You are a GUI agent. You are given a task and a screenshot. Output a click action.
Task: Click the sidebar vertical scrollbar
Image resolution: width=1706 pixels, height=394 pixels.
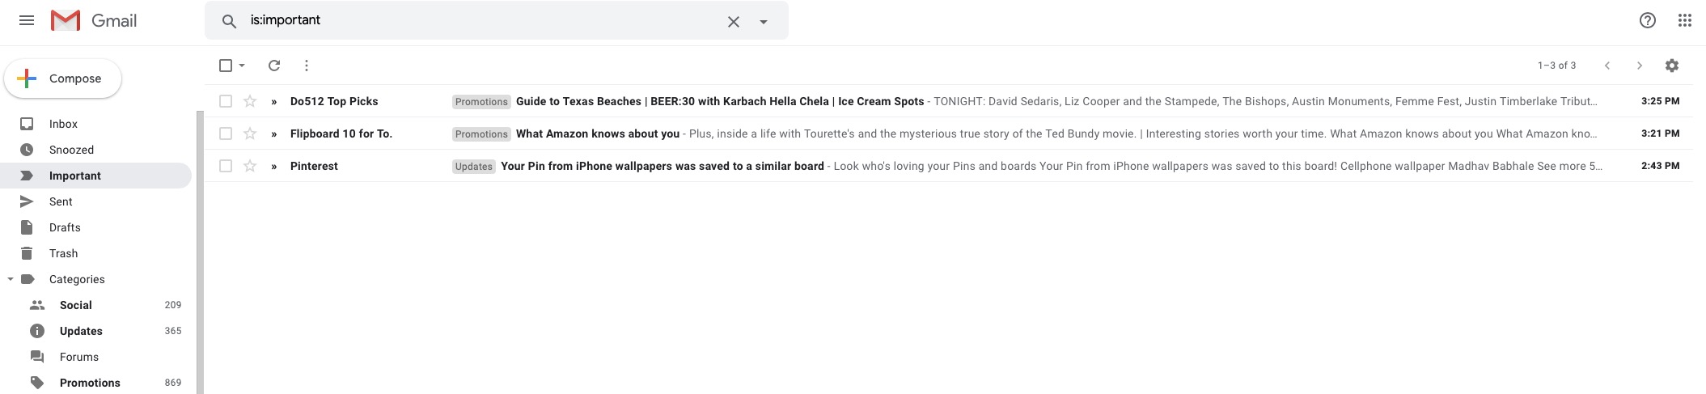[x=200, y=252]
